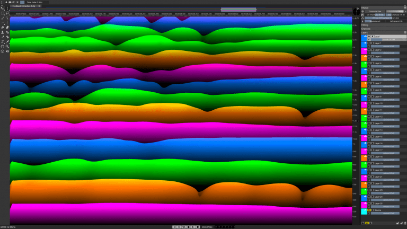Viewport: 407px width, 229px height.
Task: Toggle visibility of Layer 4
Action: (369, 63)
